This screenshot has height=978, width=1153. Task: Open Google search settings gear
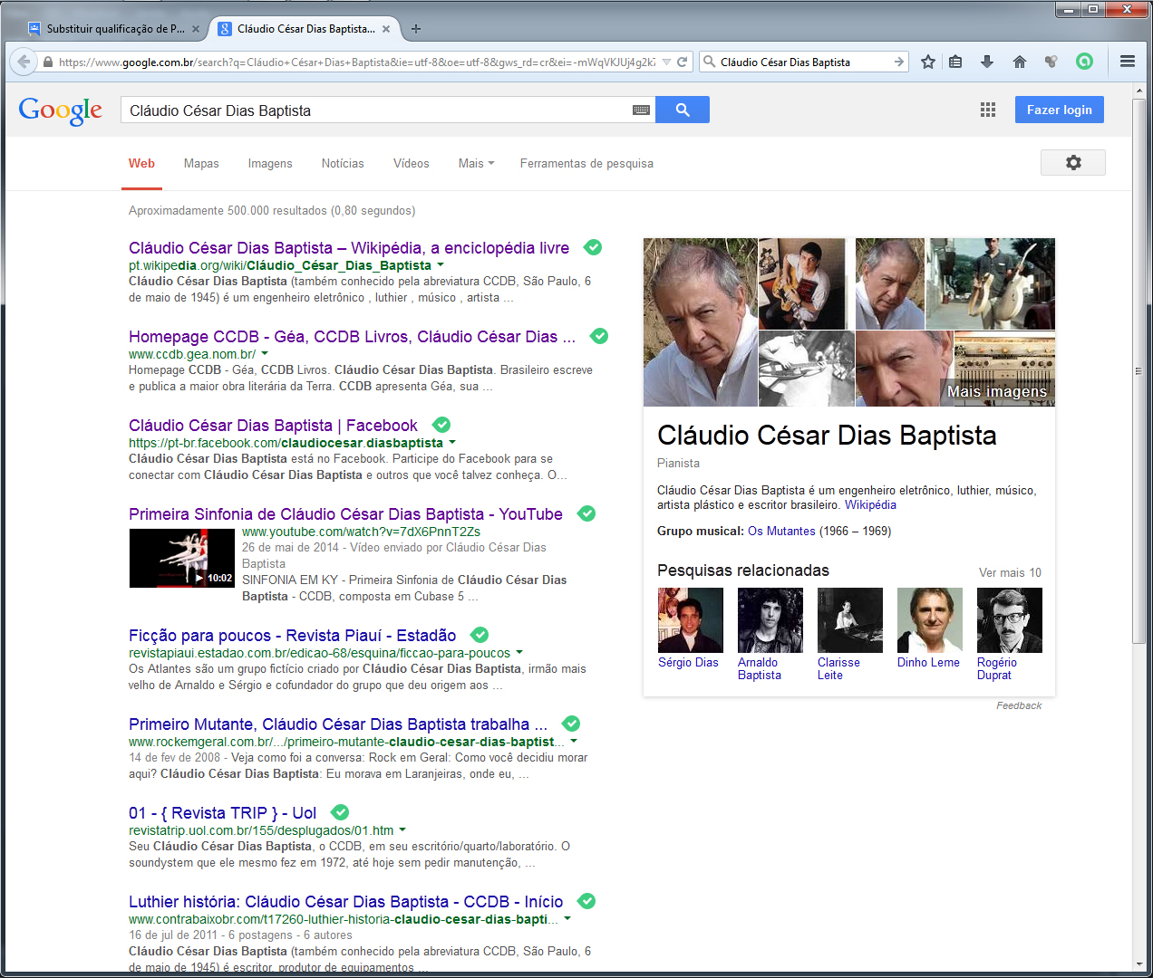[x=1073, y=163]
